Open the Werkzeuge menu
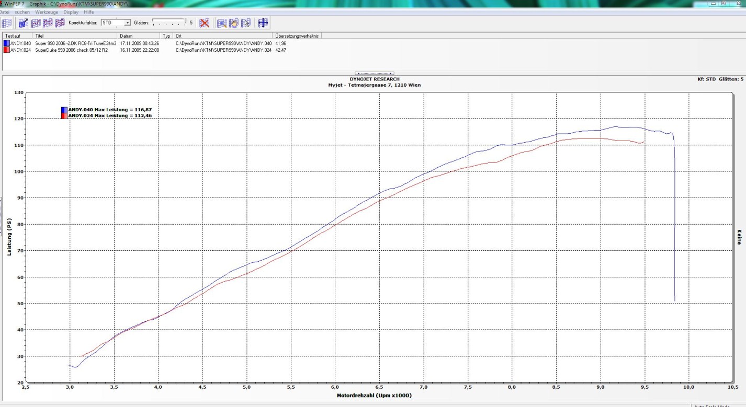The width and height of the screenshot is (746, 407). 46,11
